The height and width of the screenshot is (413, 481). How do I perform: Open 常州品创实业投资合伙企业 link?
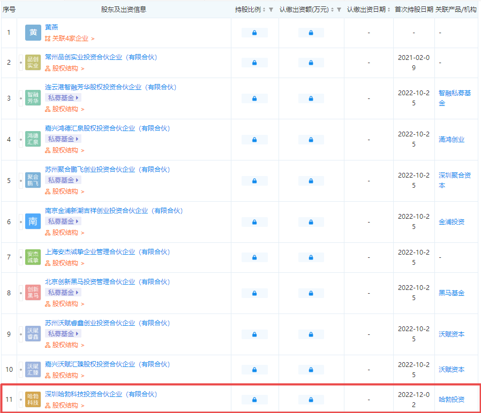coord(101,57)
